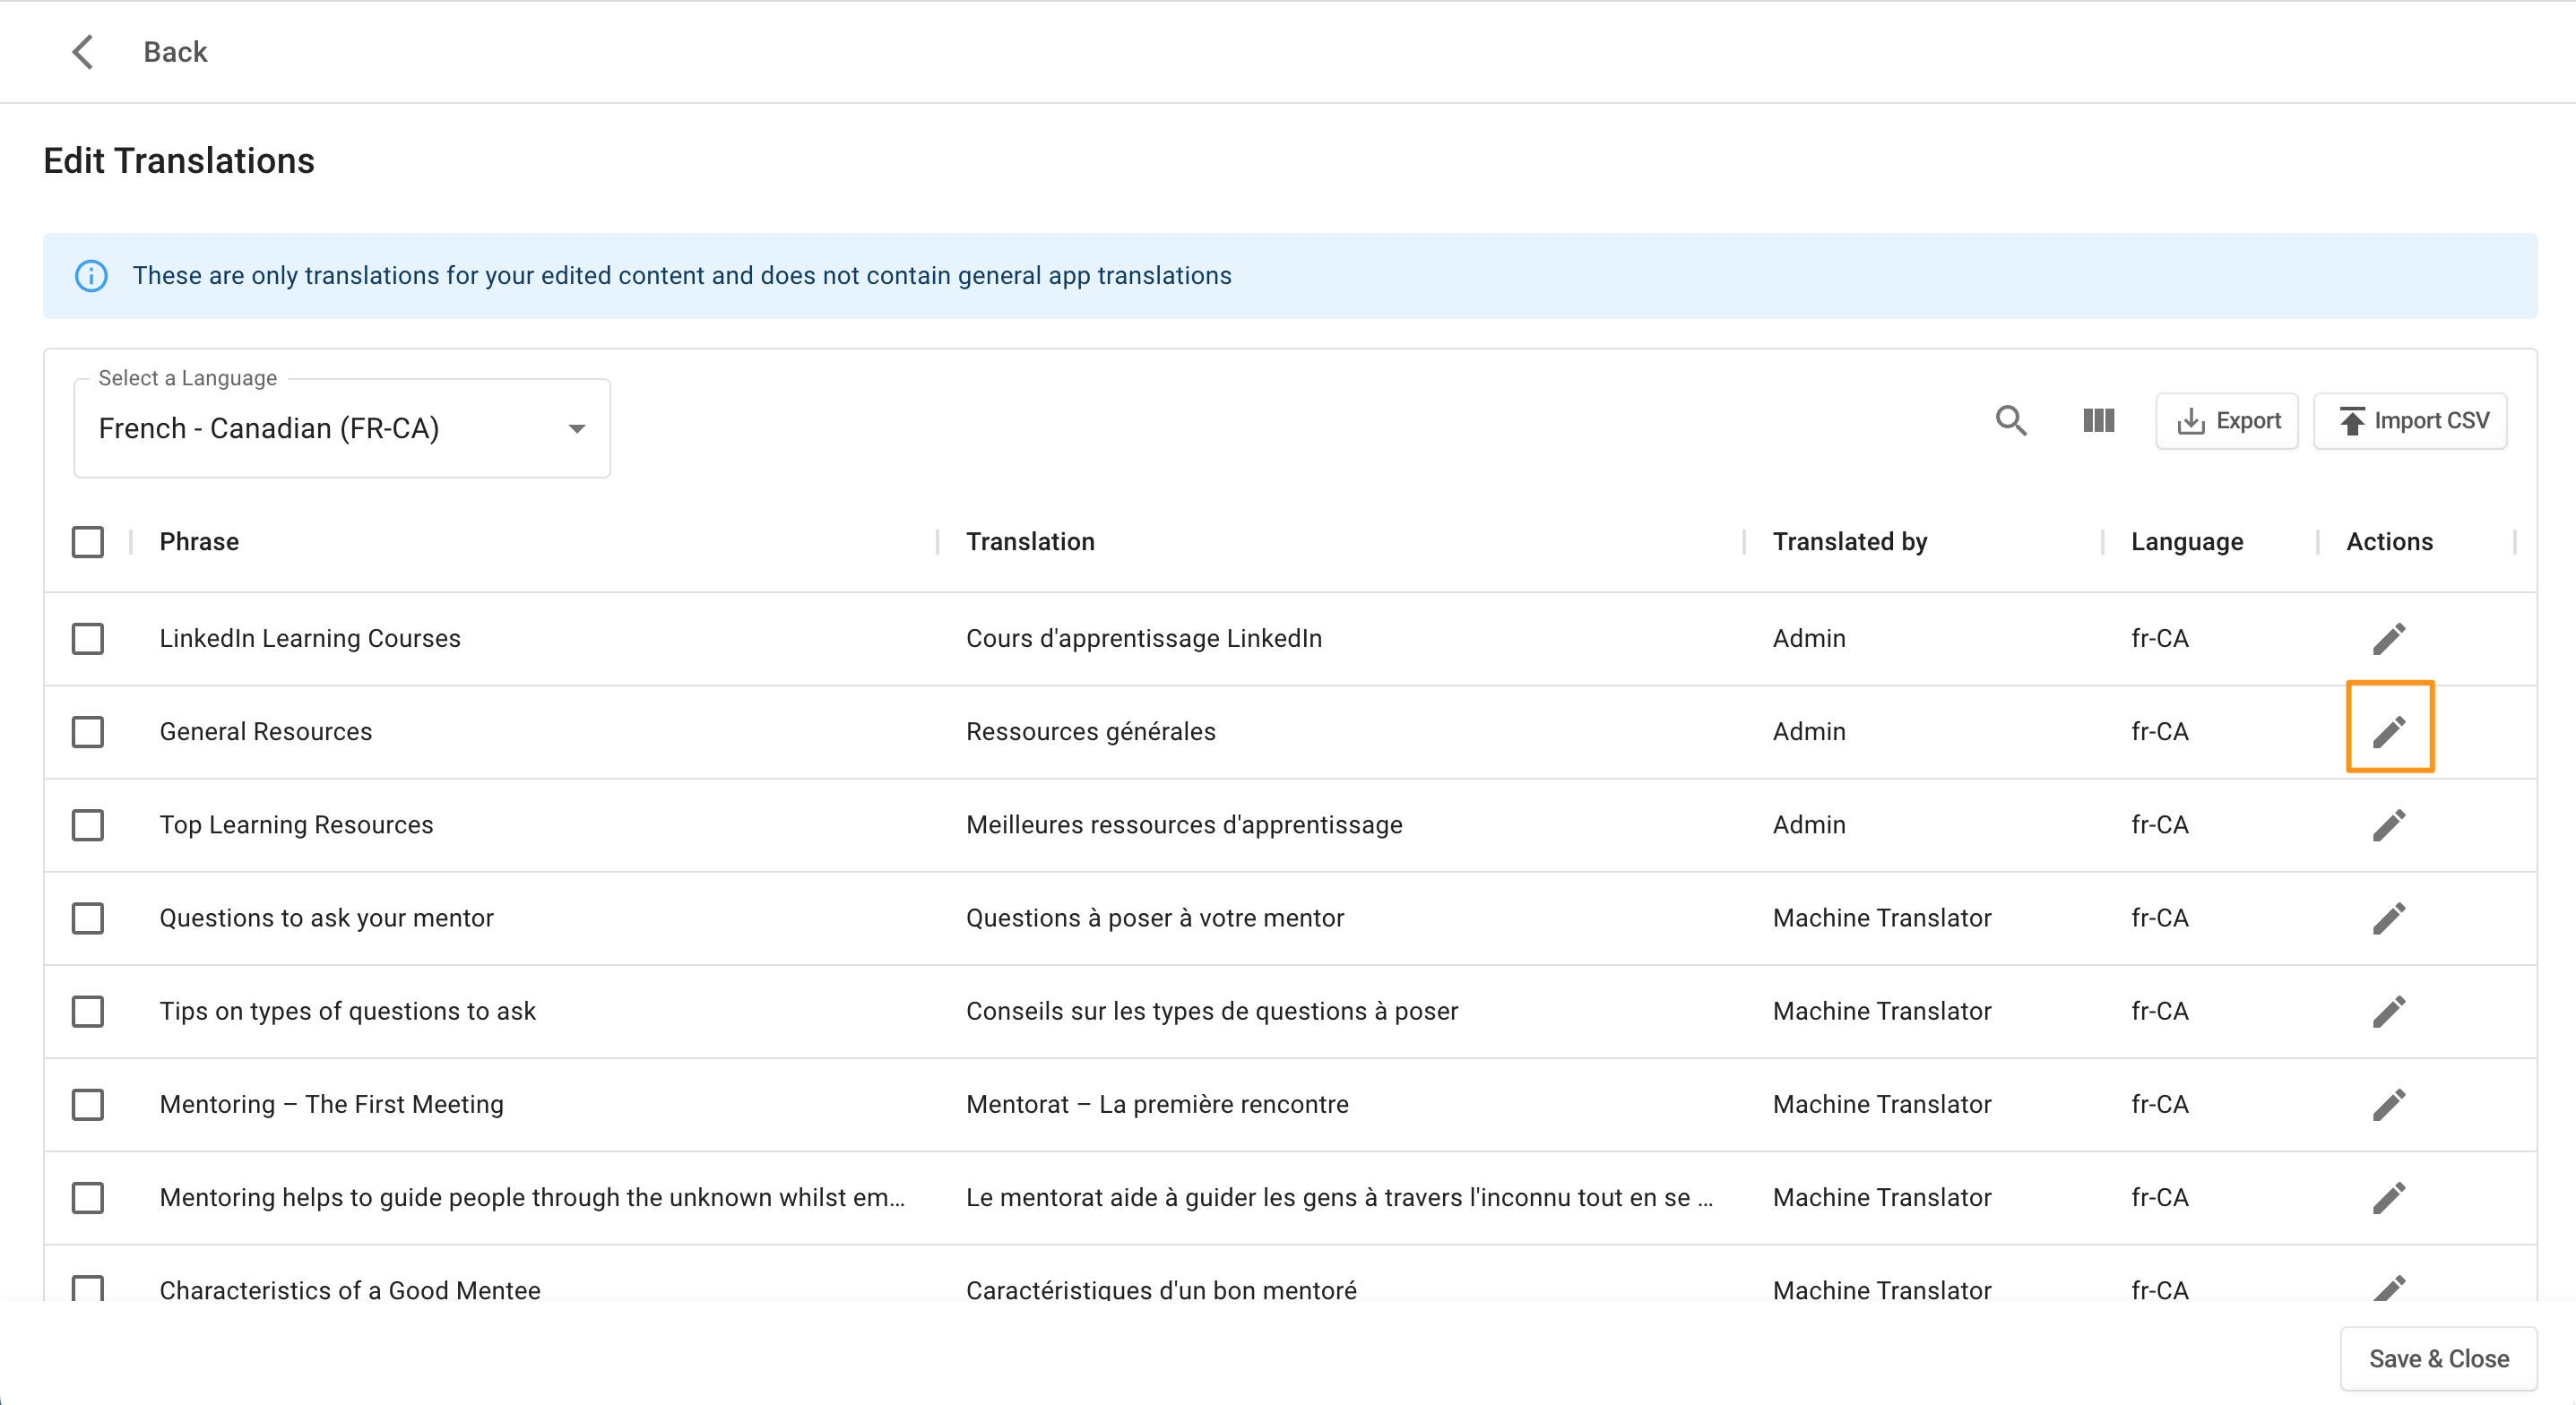Open the Select a Language dropdown
The width and height of the screenshot is (2576, 1405).
pyautogui.click(x=341, y=429)
